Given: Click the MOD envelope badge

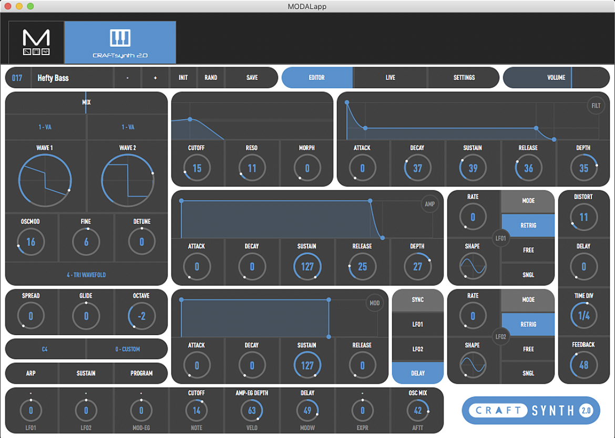Looking at the screenshot, I should point(375,303).
